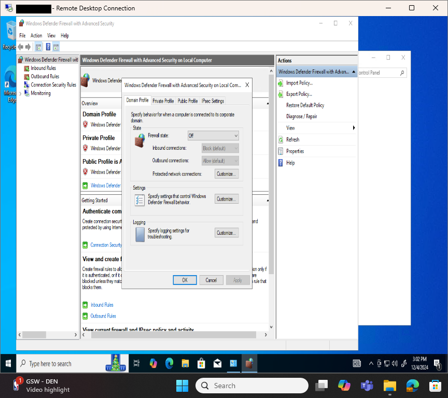Click the Forward arrow in firewall toolbar
This screenshot has height=398, width=448.
pyautogui.click(x=28, y=47)
